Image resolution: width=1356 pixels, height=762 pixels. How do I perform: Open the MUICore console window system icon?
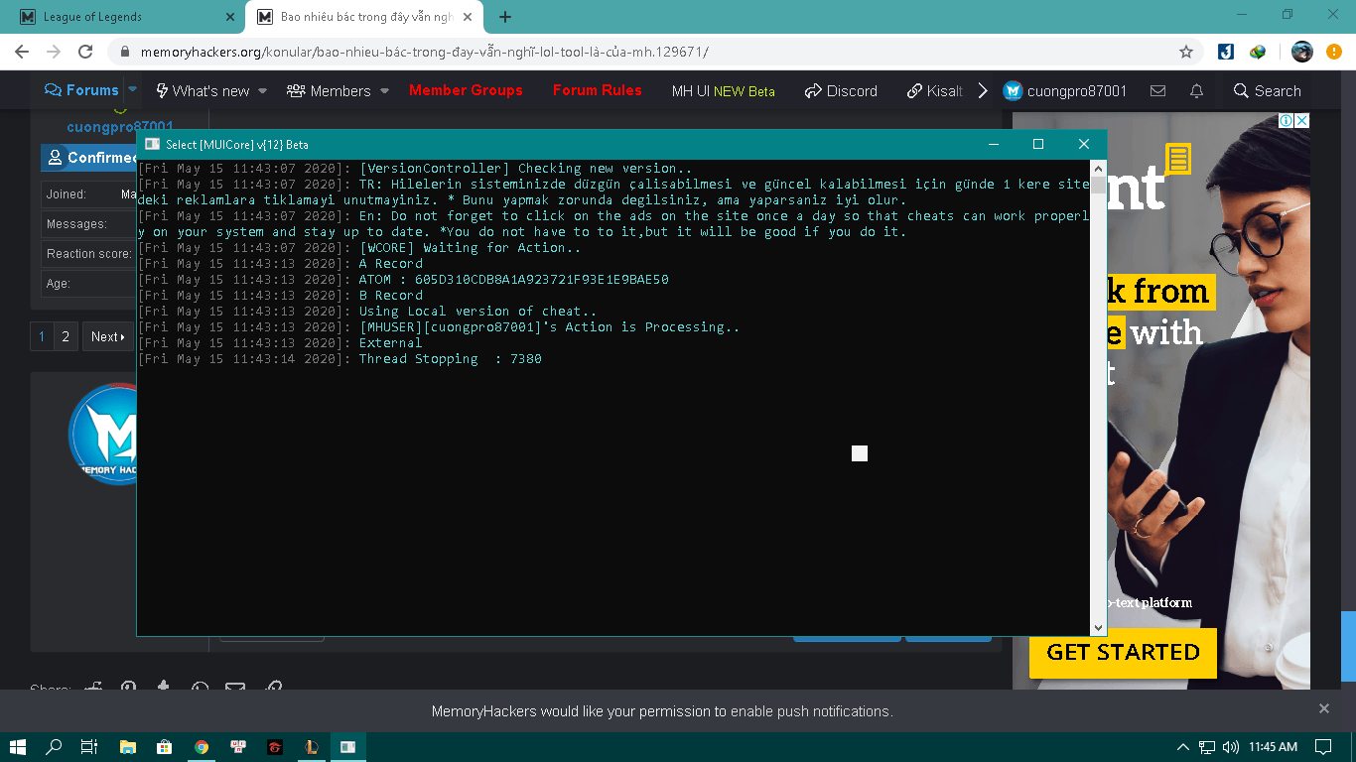[153, 144]
